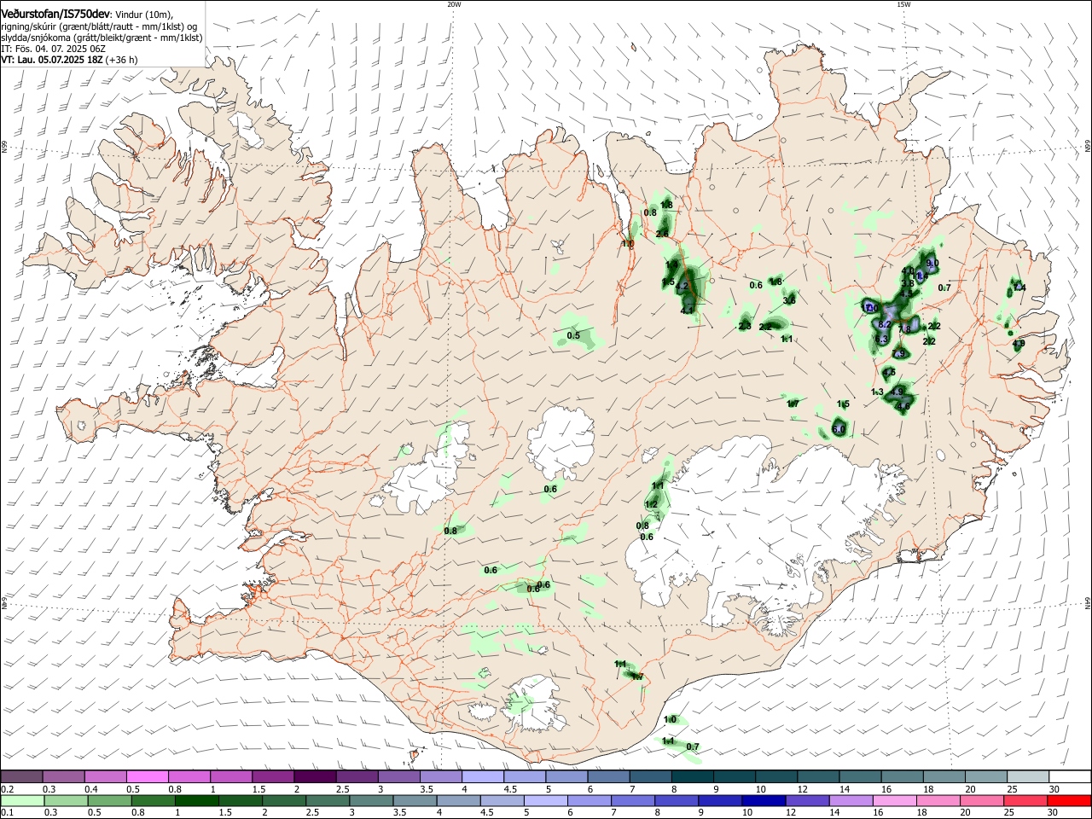Click the '20W' longitude label
This screenshot has width=1092, height=819.
tap(454, 4)
